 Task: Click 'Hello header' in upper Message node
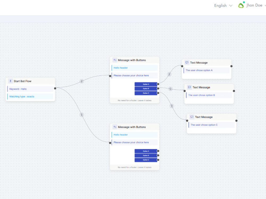135,68
